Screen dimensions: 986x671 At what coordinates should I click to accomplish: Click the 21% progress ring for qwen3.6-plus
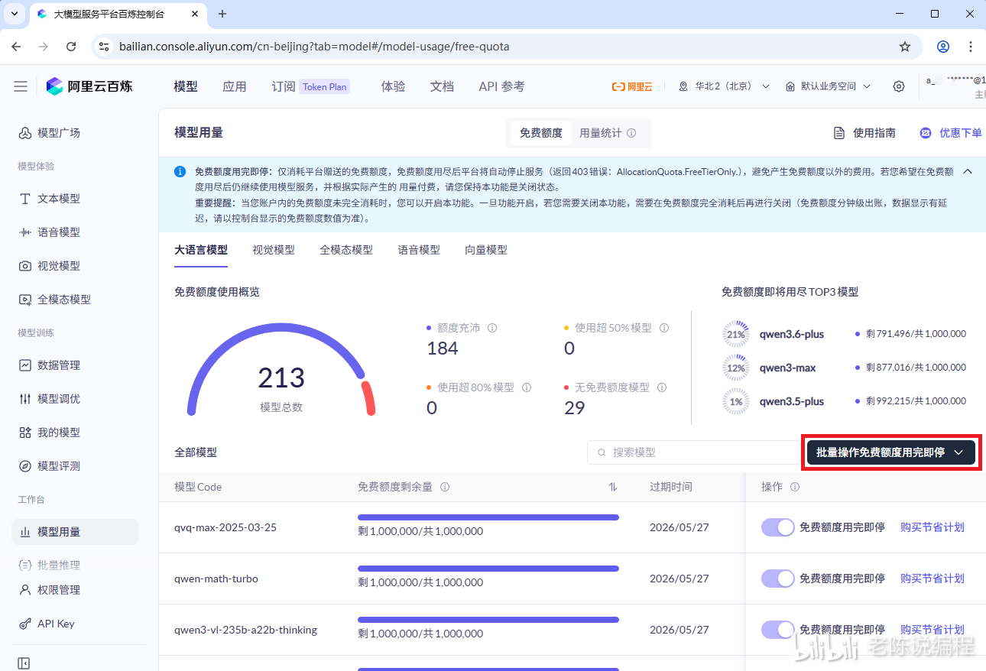(x=736, y=334)
